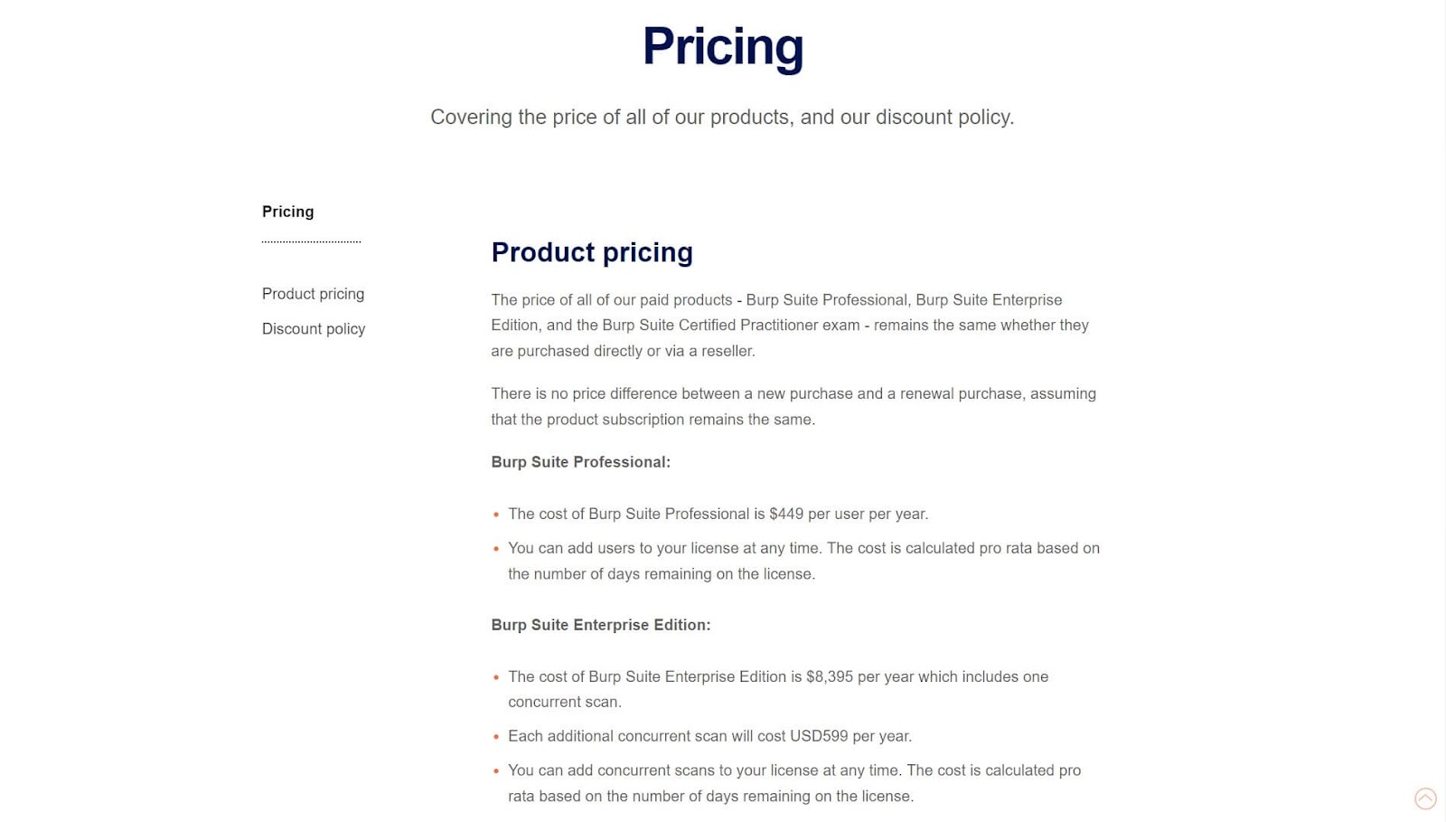
Task: Click the $449 per user bullet
Action: (x=718, y=514)
